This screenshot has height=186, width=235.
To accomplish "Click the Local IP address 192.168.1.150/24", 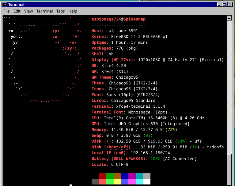I will point(150,153).
